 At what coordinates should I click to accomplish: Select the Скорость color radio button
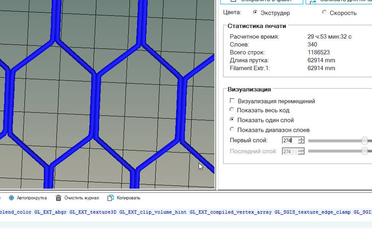pos(324,13)
